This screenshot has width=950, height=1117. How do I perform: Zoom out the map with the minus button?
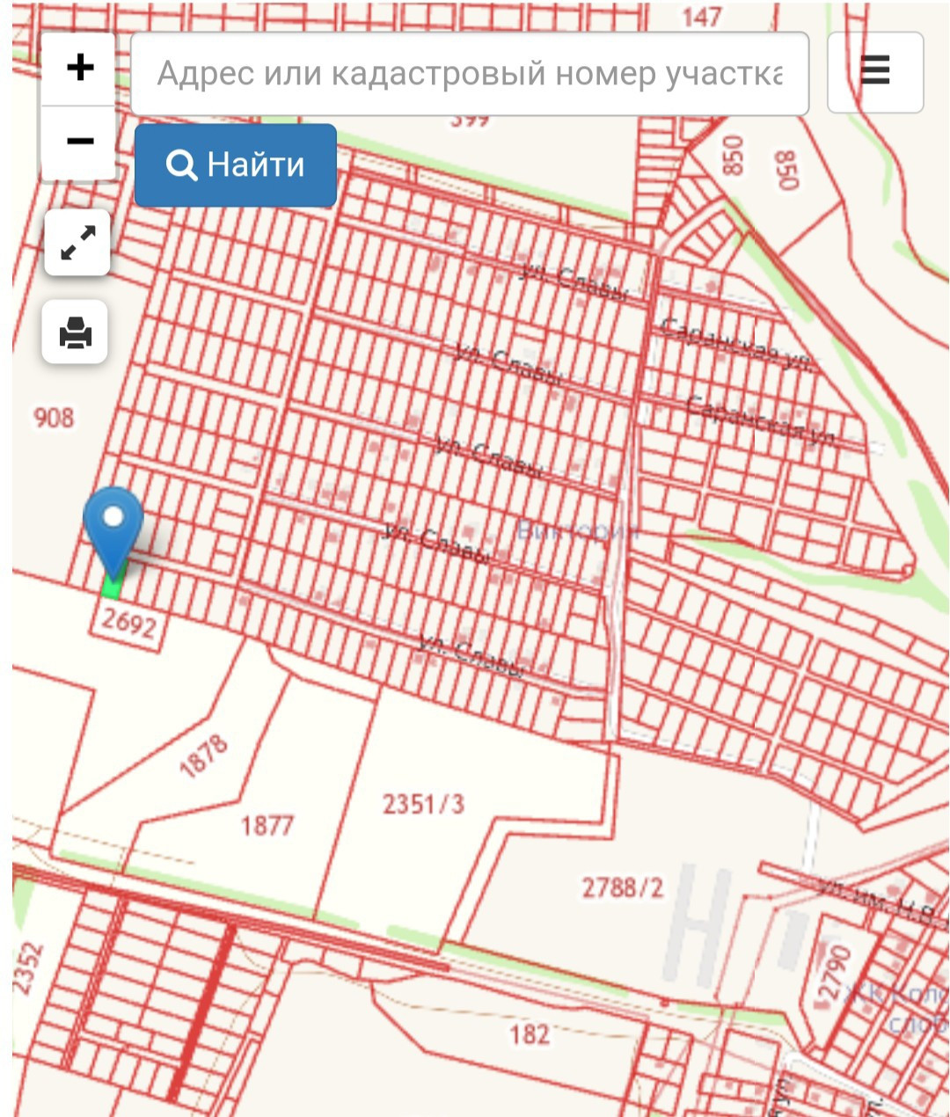coord(79,142)
